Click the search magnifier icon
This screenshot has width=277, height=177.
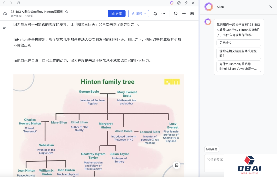(176, 14)
